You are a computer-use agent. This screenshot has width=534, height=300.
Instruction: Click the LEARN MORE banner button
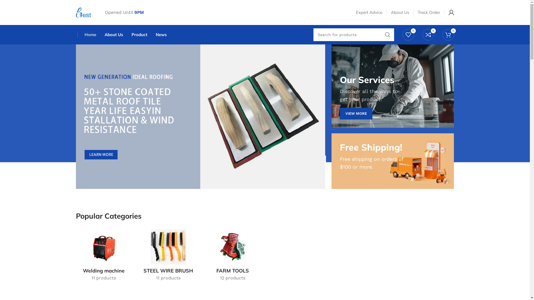(x=101, y=155)
